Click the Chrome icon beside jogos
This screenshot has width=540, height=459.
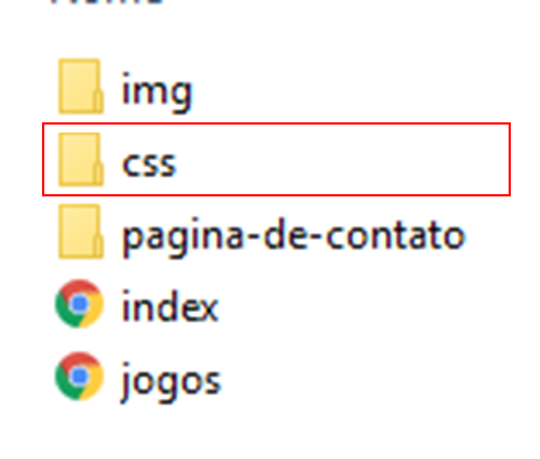[x=80, y=377]
